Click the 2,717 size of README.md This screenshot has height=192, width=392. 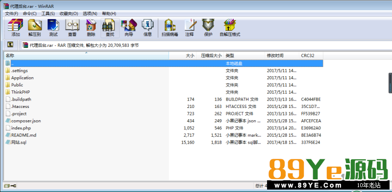[x=189, y=135]
